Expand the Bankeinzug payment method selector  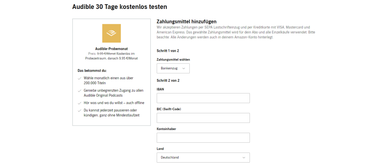pos(173,68)
